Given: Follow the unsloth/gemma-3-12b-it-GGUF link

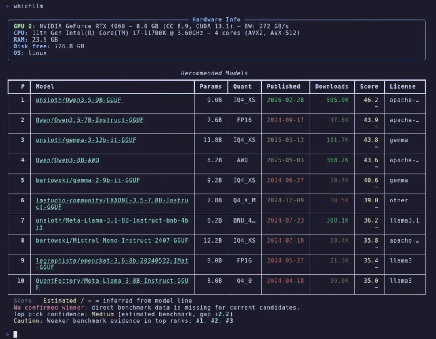Looking at the screenshot, I should [x=86, y=140].
